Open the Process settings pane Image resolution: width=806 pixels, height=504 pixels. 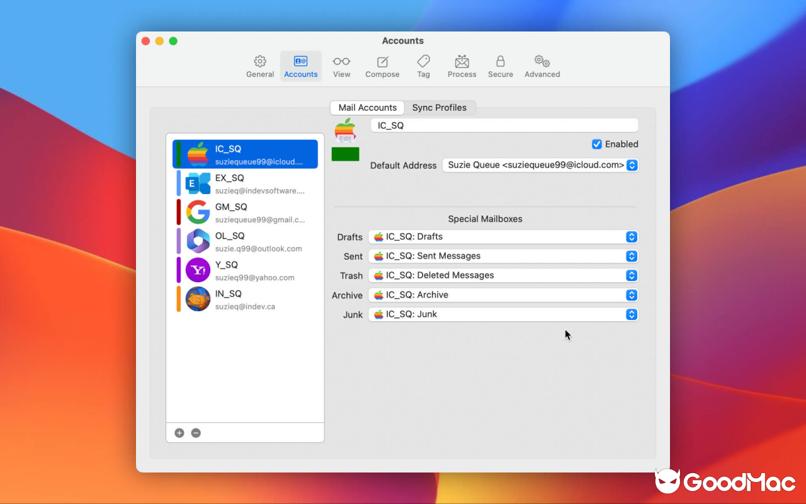[x=462, y=66]
